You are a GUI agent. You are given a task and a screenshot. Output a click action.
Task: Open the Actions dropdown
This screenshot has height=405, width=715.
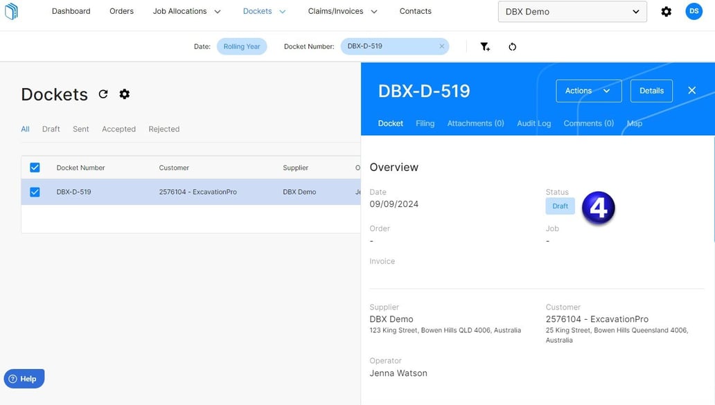(x=588, y=91)
